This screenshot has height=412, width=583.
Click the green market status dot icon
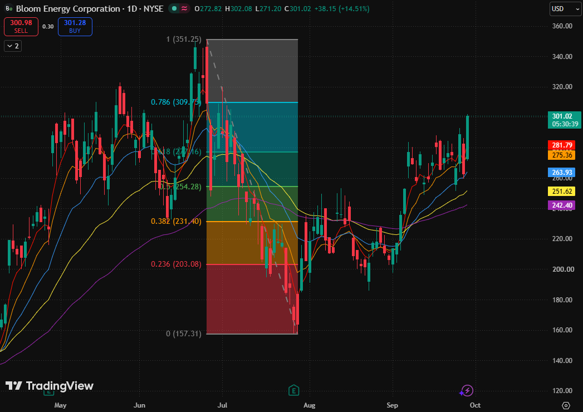pyautogui.click(x=174, y=8)
